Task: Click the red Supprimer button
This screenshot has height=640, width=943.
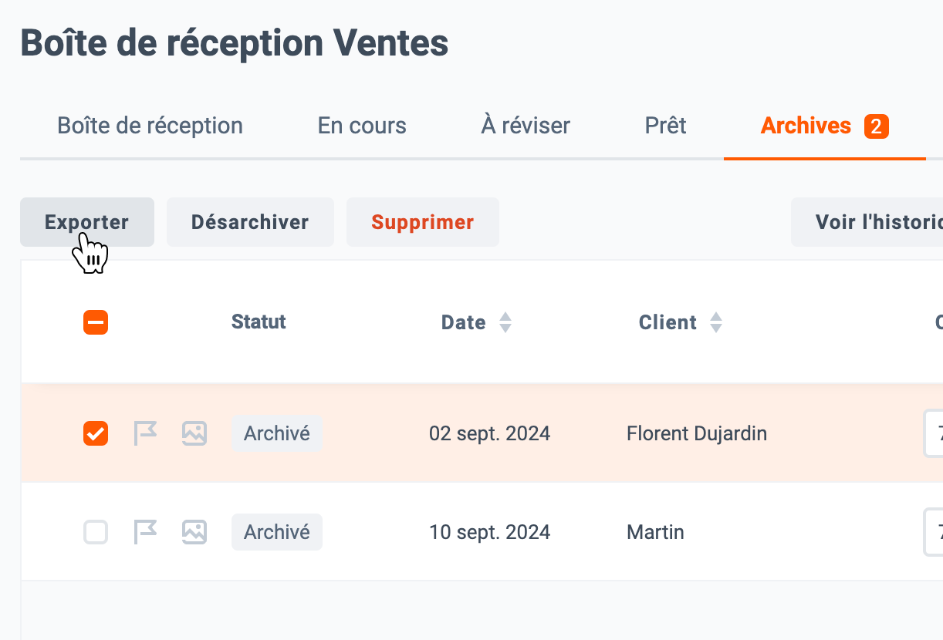Action: coord(423,222)
